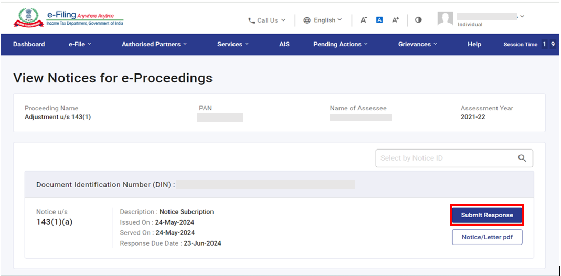
Task: Click the Submit Response button
Action: coord(487,215)
